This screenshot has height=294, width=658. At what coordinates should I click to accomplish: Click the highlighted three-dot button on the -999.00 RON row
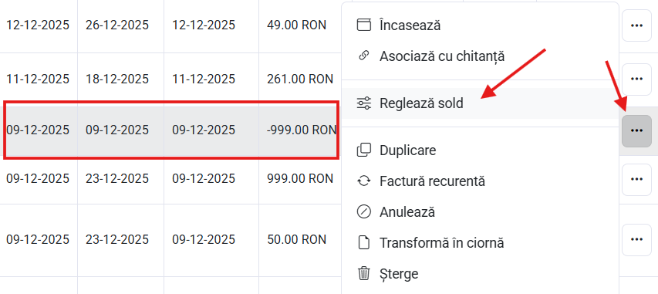636,131
